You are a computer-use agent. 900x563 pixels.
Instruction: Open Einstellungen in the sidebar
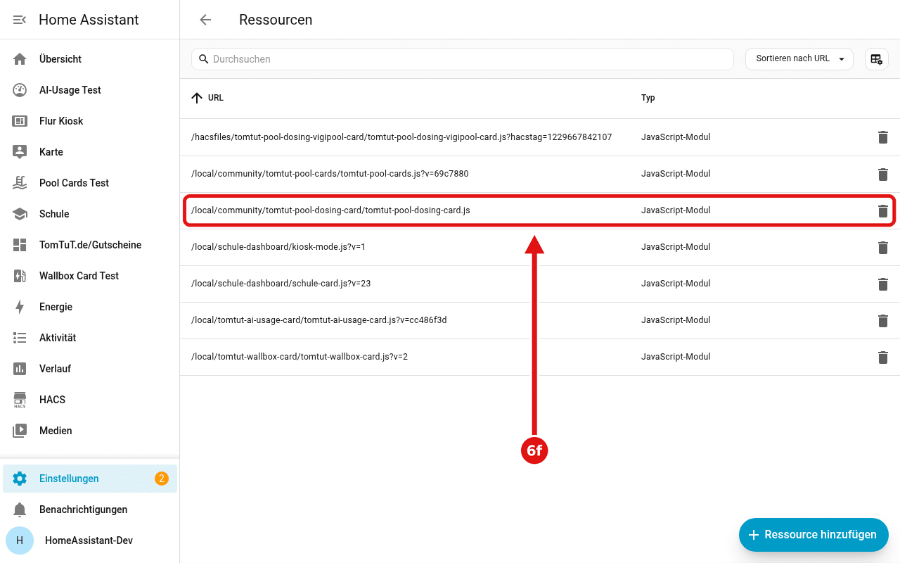(x=90, y=479)
